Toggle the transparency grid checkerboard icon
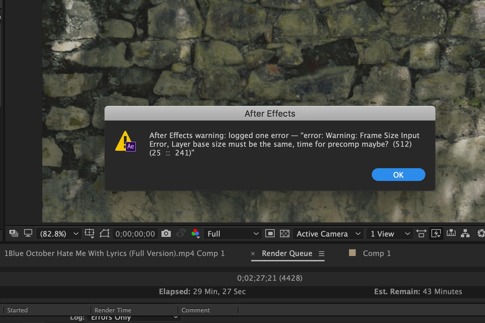 (x=285, y=233)
